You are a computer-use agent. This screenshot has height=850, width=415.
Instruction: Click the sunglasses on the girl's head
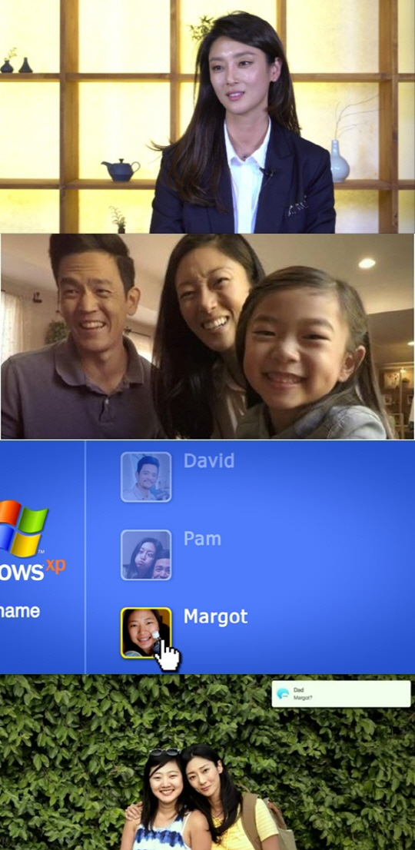tap(164, 752)
